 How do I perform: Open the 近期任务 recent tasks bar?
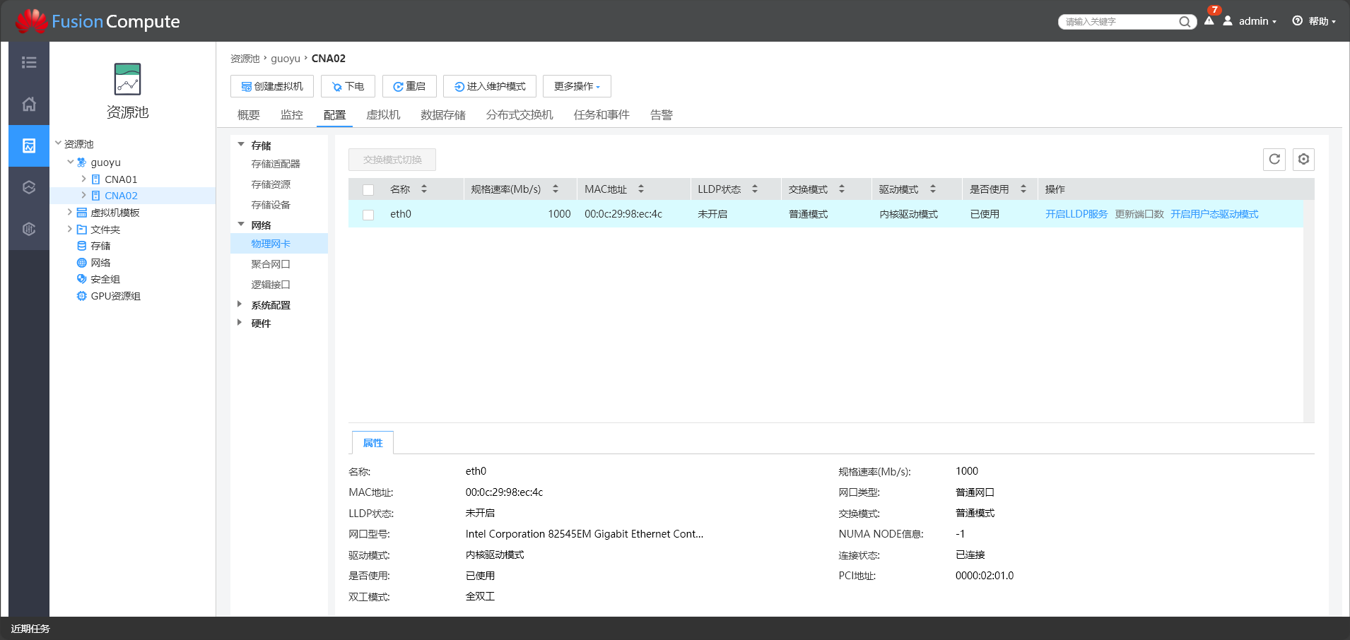click(x=30, y=629)
